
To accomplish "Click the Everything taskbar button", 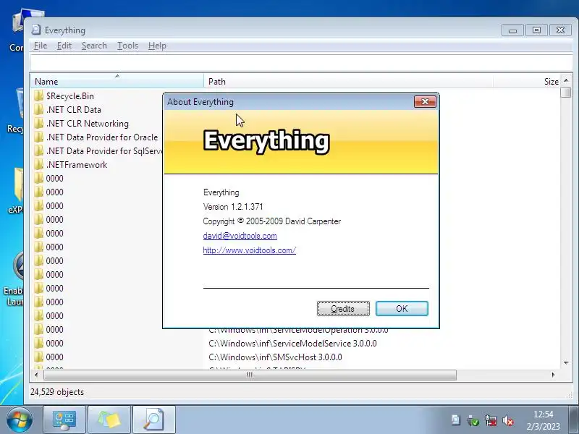I will pyautogui.click(x=153, y=420).
